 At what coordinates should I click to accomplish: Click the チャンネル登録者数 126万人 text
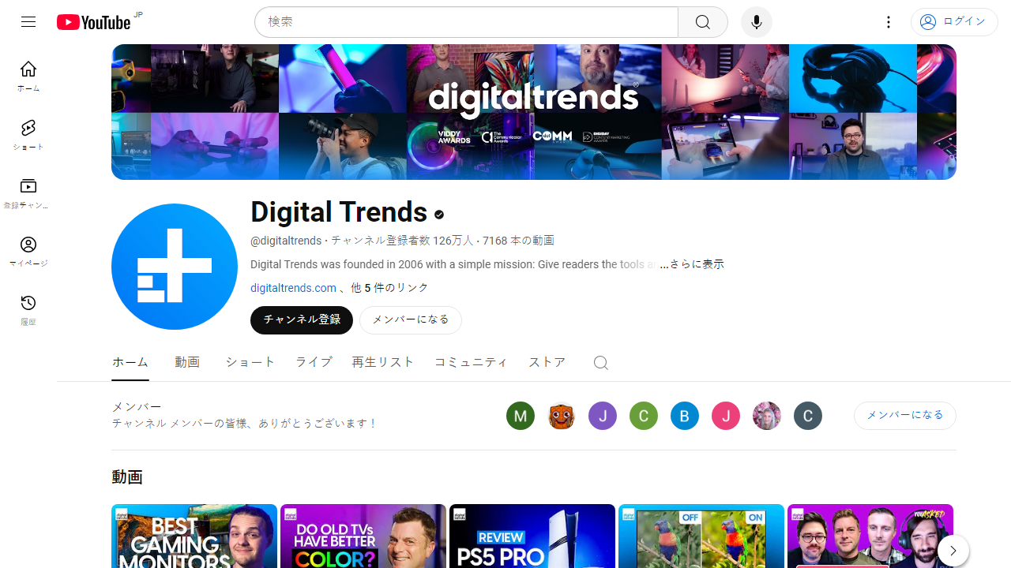tap(402, 241)
